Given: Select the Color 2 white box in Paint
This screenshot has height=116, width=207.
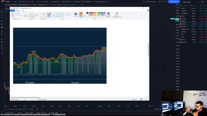Looking at the screenshot, I should coord(84,15).
